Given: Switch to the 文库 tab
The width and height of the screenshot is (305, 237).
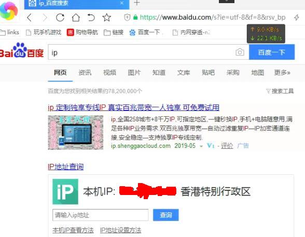Looking at the screenshot, I should (184, 73).
